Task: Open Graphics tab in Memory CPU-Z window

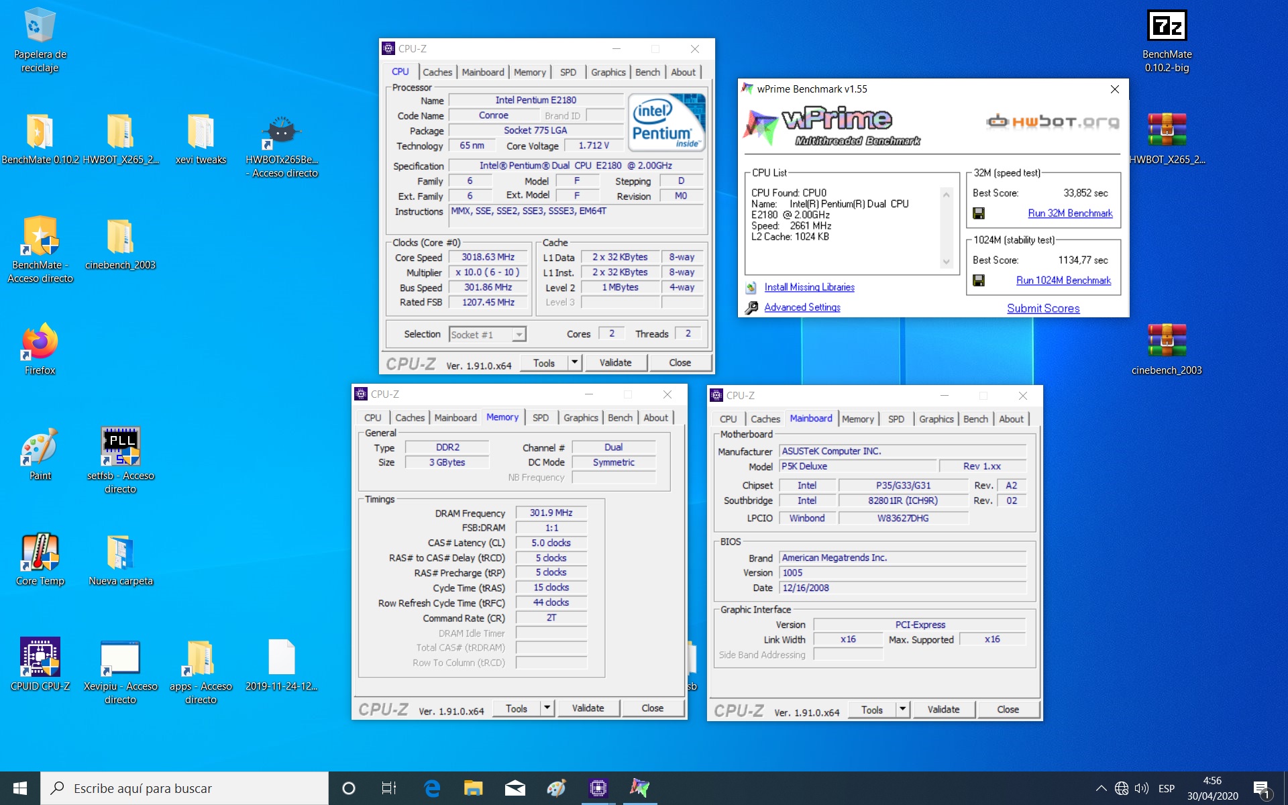Action: coord(580,417)
